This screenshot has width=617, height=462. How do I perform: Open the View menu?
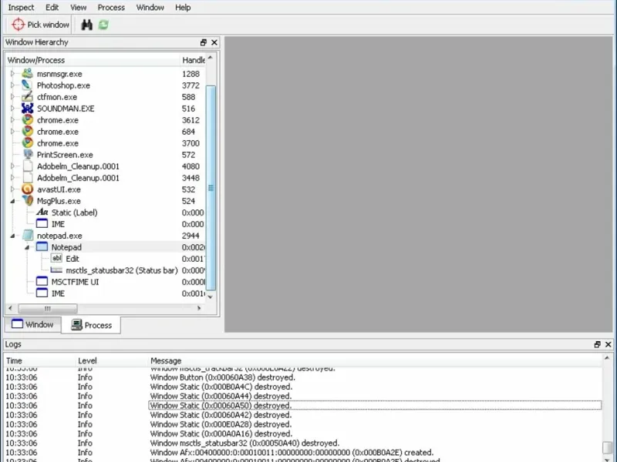click(79, 7)
